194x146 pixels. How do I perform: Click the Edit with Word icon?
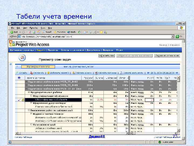pyautogui.click(x=95, y=32)
